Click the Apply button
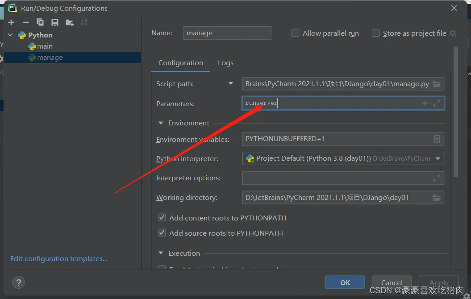This screenshot has height=299, width=471. 439,282
